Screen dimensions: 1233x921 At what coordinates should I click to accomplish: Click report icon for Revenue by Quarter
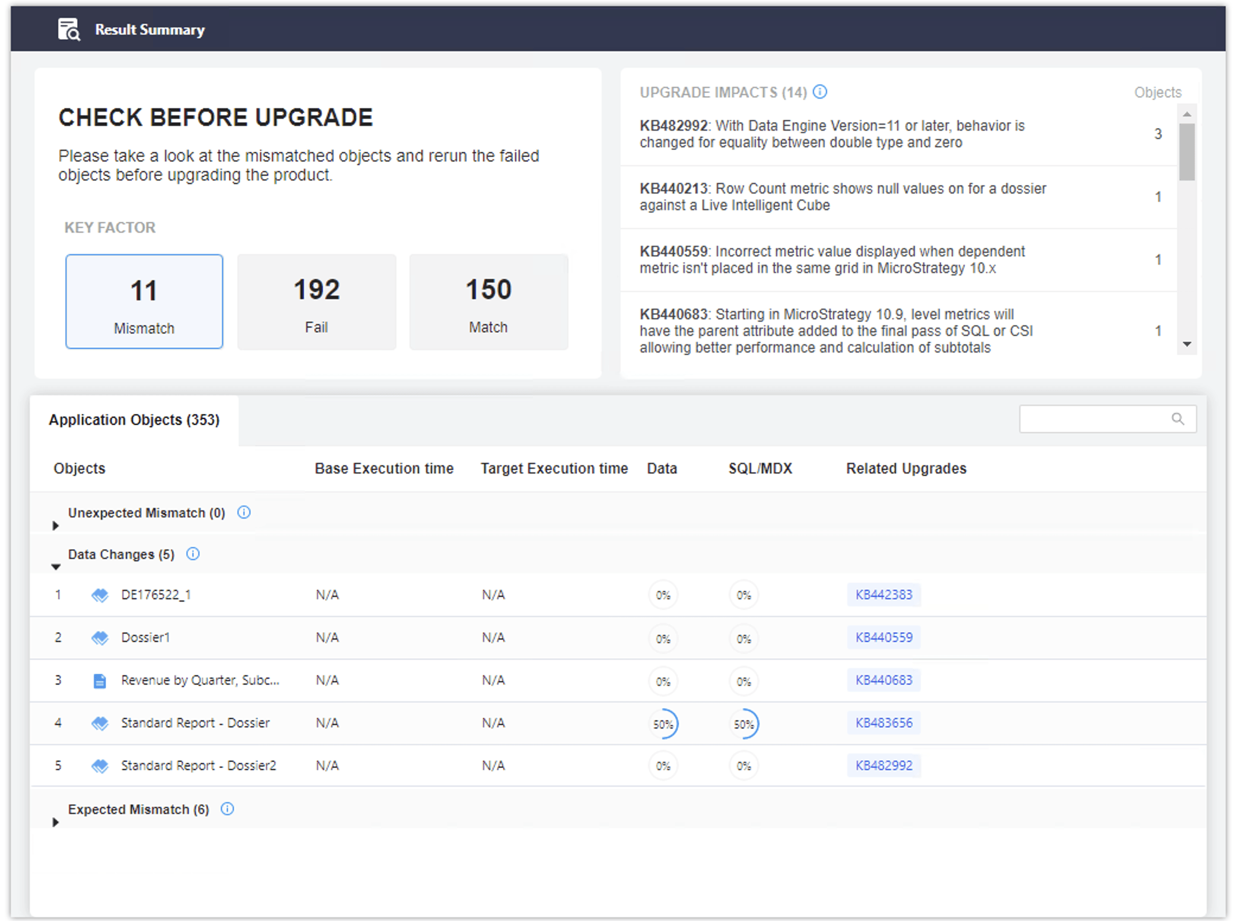[x=100, y=681]
